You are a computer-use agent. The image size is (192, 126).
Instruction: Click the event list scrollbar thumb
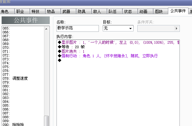47,121
